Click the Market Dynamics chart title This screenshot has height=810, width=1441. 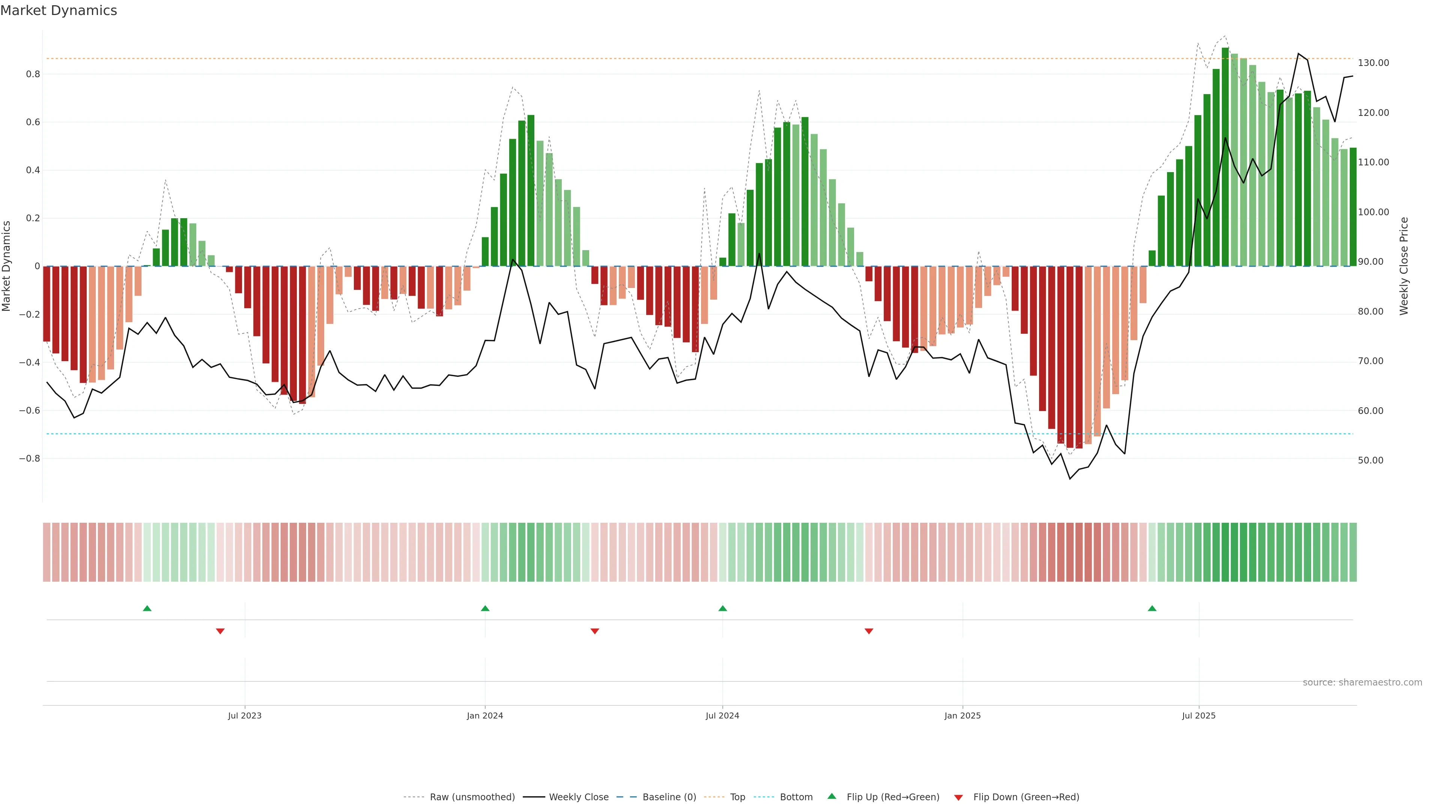tap(59, 10)
